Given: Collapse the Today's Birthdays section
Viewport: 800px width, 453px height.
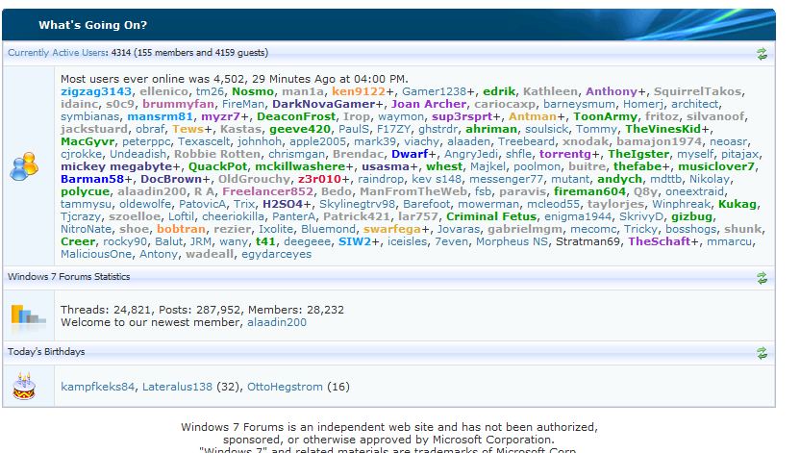Looking at the screenshot, I should point(762,353).
